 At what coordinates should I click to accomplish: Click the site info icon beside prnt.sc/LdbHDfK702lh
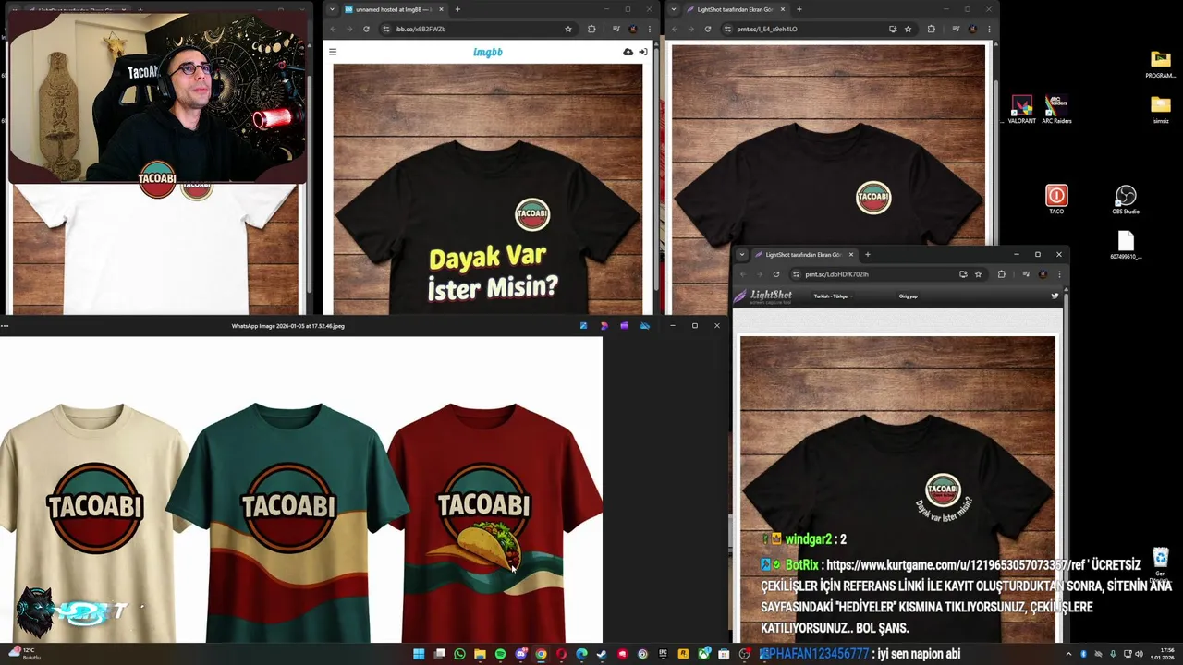tap(796, 274)
